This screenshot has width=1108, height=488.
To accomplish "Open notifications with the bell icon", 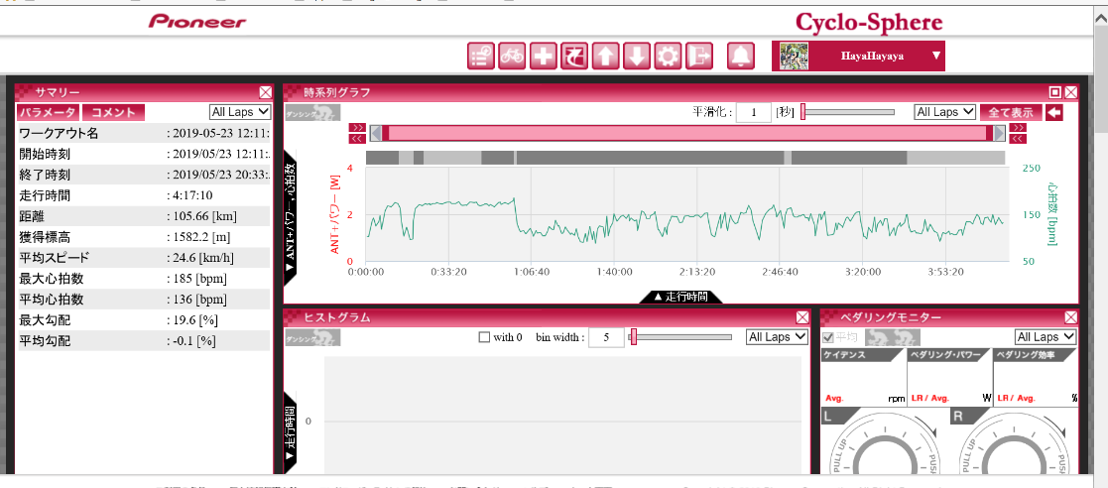I will pos(740,57).
